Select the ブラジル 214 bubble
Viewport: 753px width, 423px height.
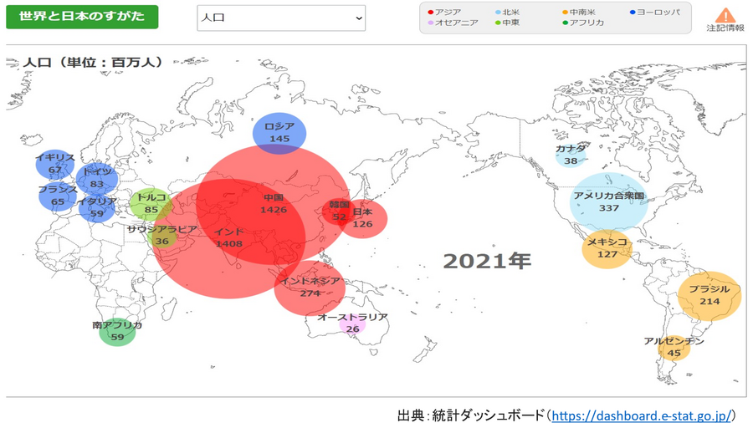pos(709,296)
